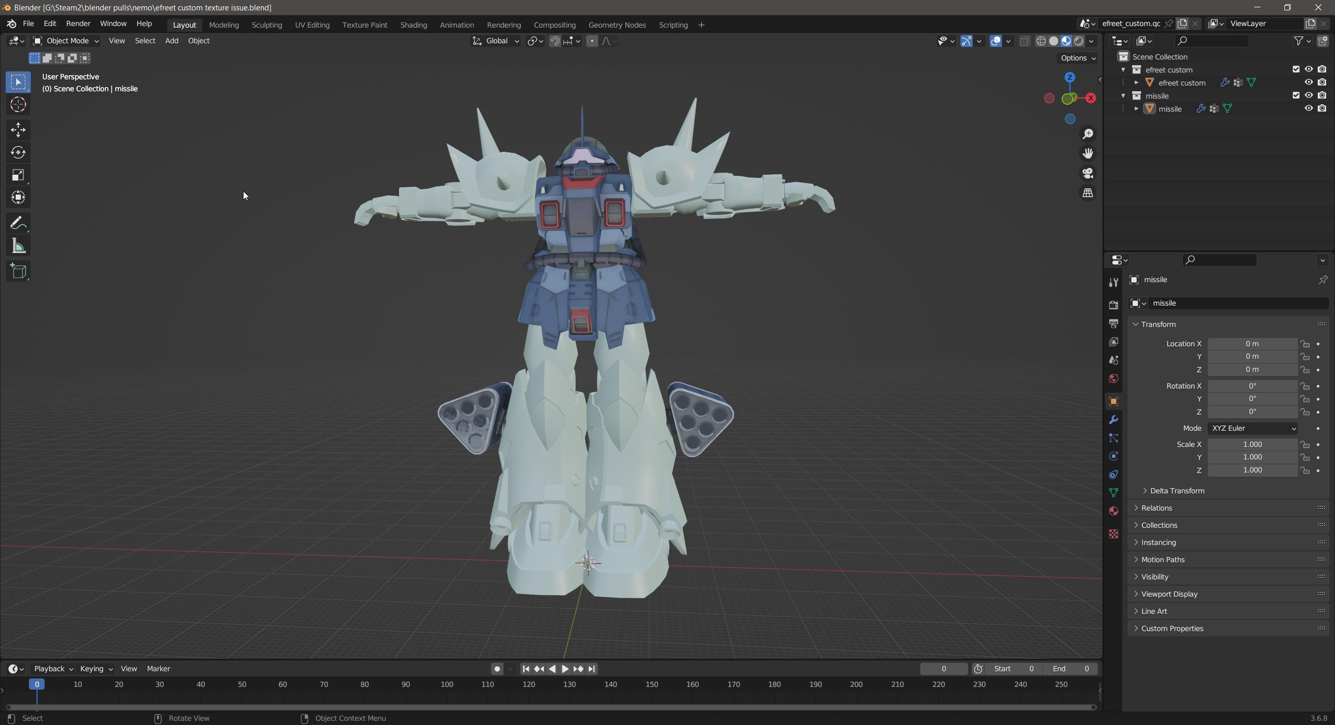Open the Render menu
This screenshot has height=725, width=1335.
(x=78, y=24)
